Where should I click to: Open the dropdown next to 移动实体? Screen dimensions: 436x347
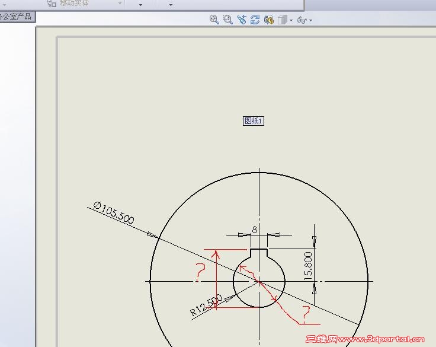pos(120,4)
